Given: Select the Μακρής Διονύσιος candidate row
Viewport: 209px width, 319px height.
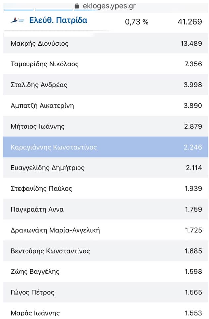Looking at the screenshot, I should 105,43.
